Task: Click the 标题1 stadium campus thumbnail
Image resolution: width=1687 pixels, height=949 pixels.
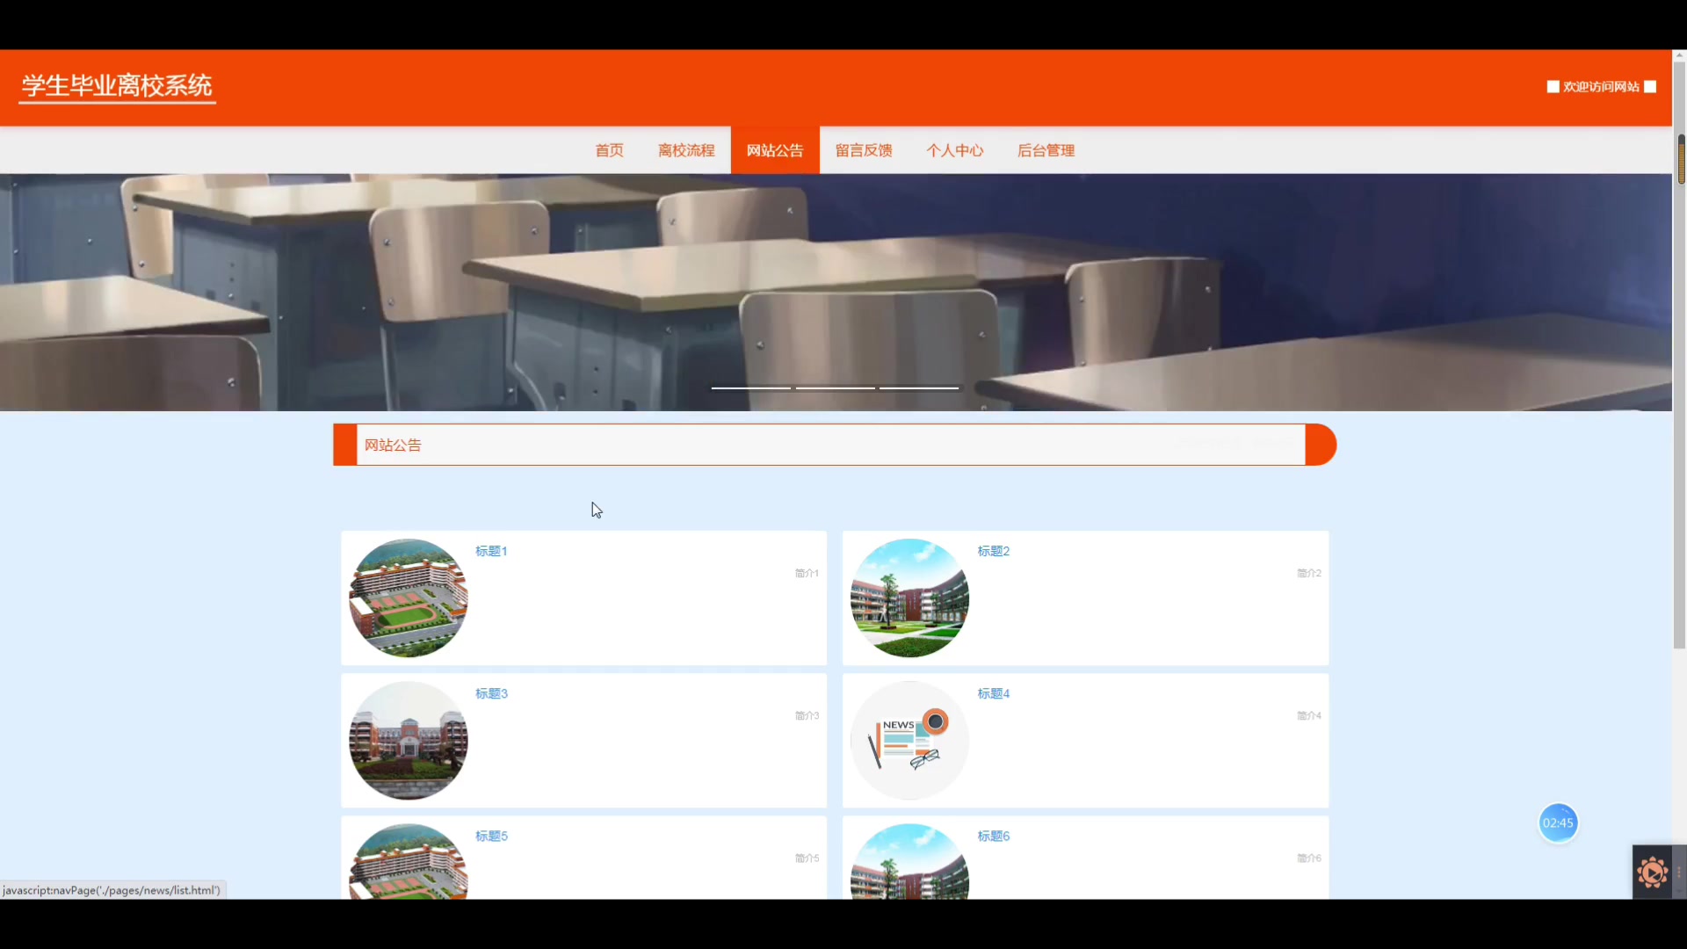Action: point(409,598)
